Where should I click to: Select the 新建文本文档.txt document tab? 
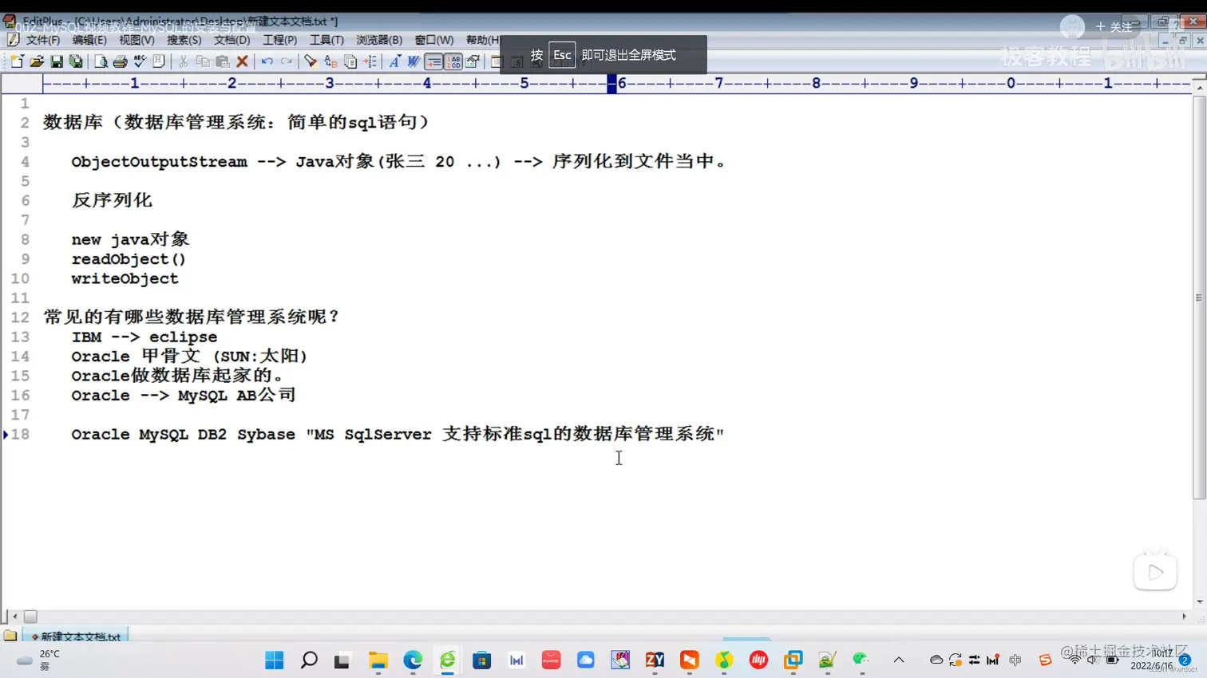point(76,637)
